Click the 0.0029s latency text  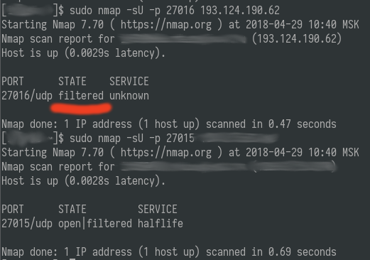87,53
